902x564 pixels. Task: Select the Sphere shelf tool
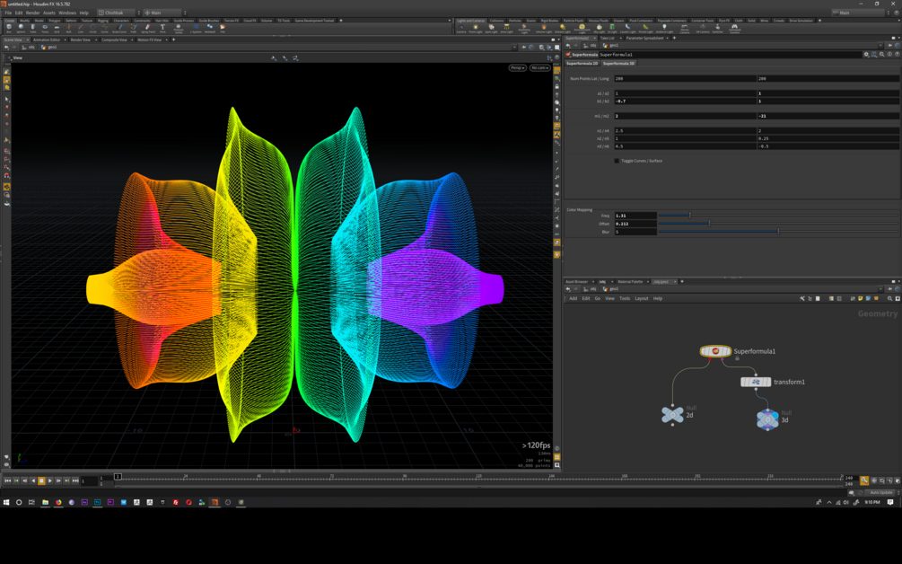point(21,27)
